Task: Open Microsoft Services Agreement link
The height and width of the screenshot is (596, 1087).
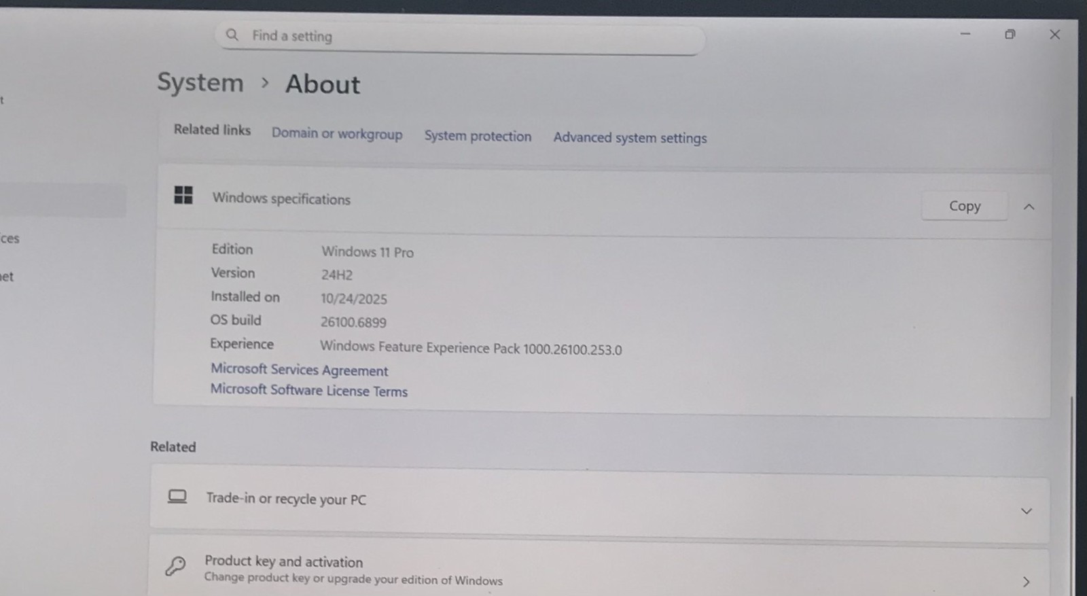Action: coord(300,370)
